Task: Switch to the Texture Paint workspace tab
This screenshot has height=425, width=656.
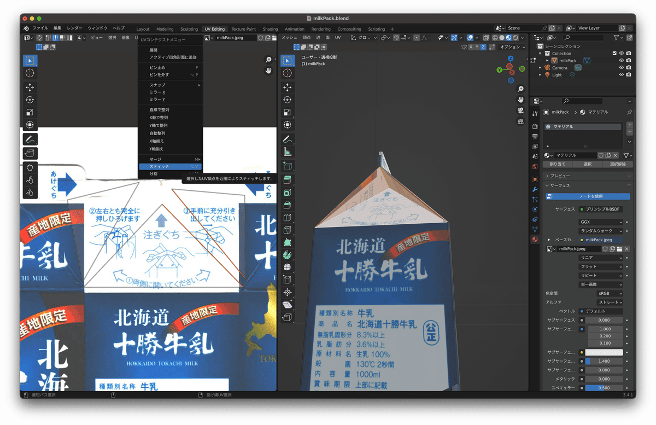Action: [243, 29]
